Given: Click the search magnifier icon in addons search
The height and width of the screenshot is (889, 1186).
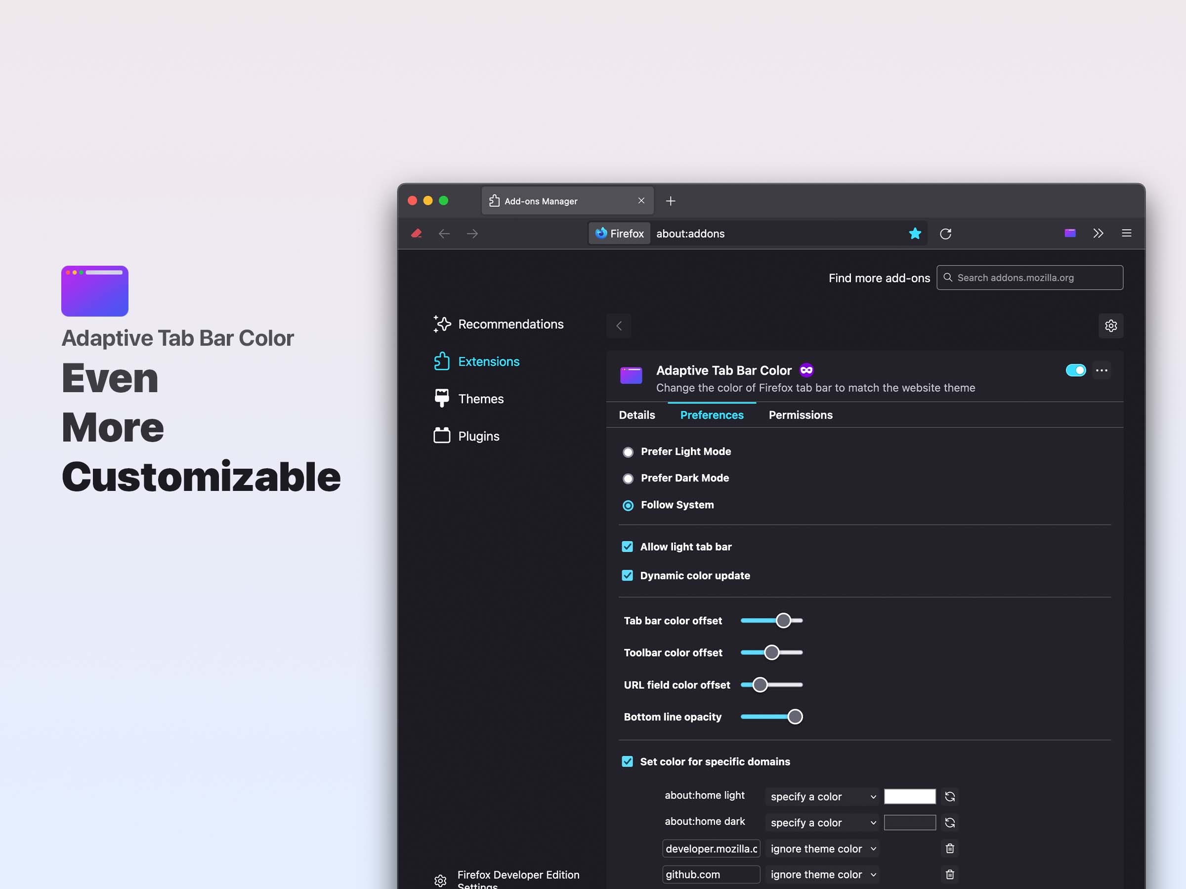Looking at the screenshot, I should click(948, 278).
